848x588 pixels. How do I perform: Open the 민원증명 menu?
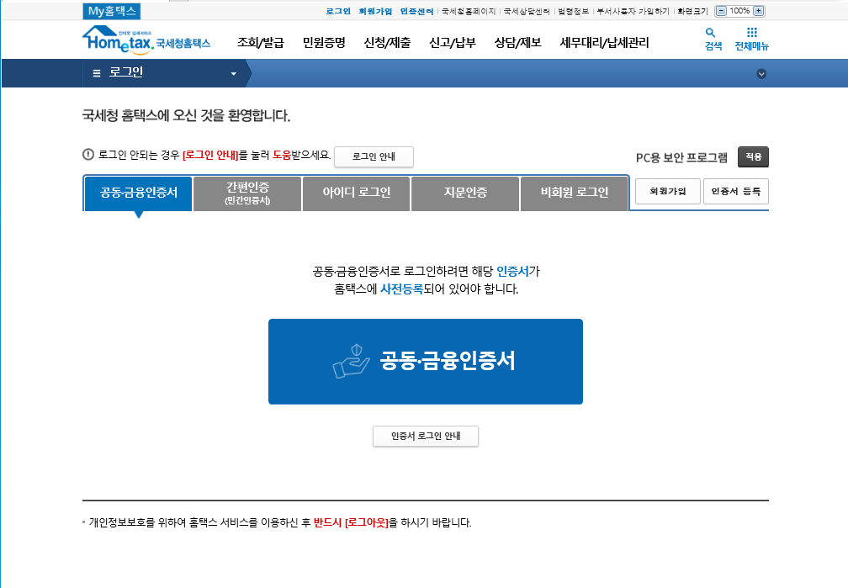point(324,42)
